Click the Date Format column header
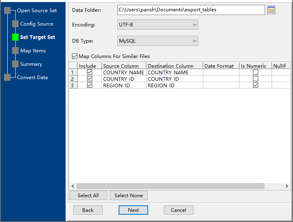 (x=221, y=66)
